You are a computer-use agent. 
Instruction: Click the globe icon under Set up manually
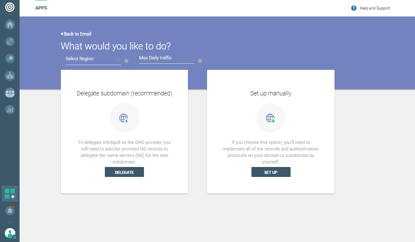tap(271, 118)
